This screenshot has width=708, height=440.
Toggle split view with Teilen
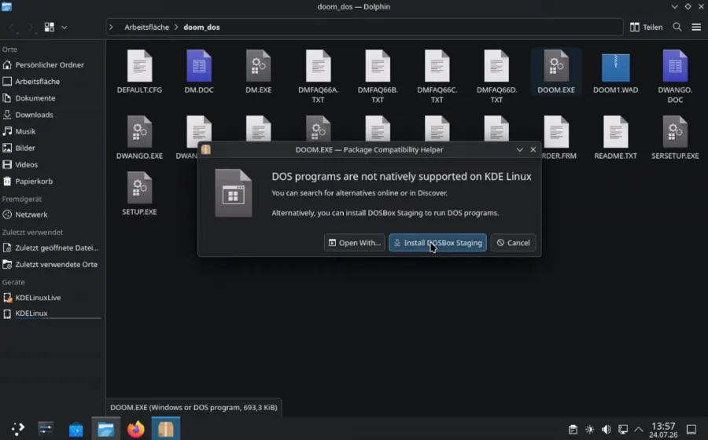(646, 27)
